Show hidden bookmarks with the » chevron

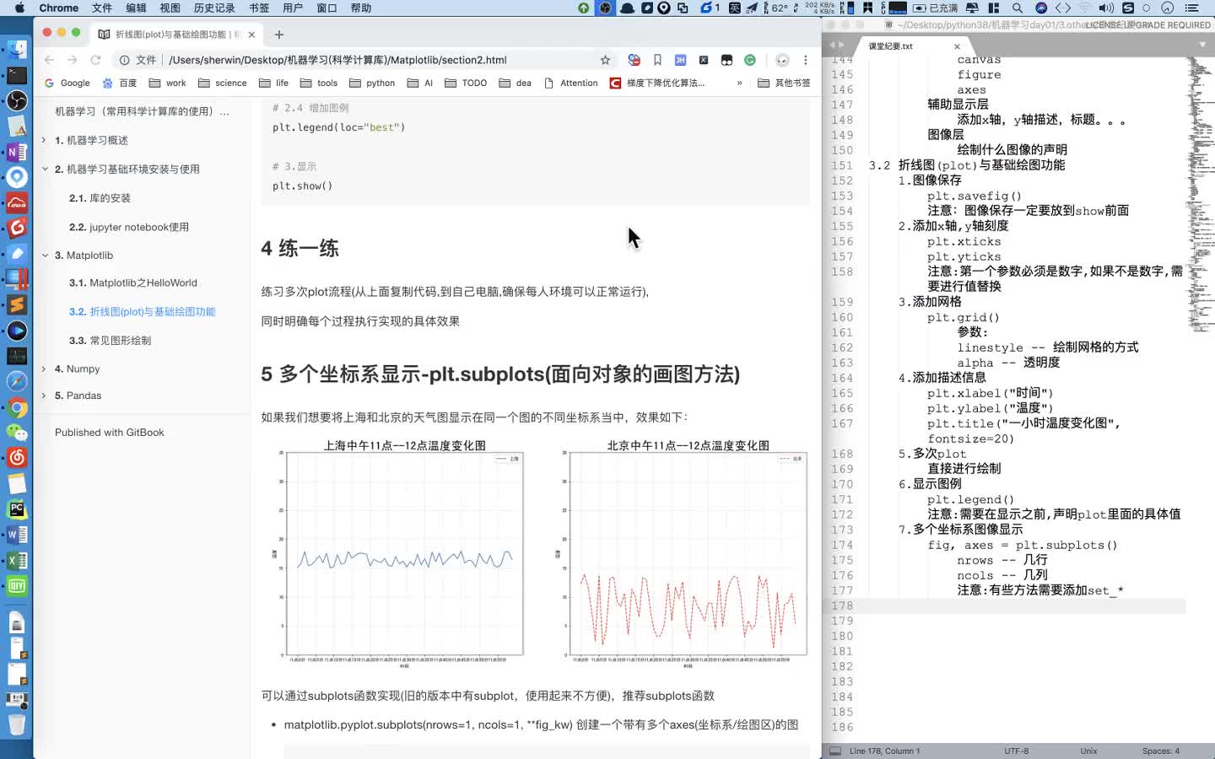pos(740,83)
